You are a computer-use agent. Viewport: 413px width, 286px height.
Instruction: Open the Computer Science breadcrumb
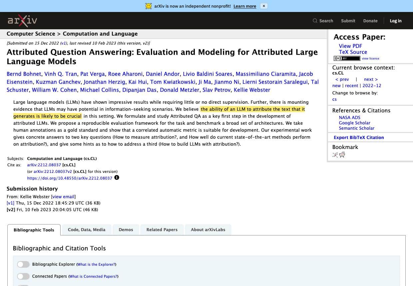[x=31, y=34]
